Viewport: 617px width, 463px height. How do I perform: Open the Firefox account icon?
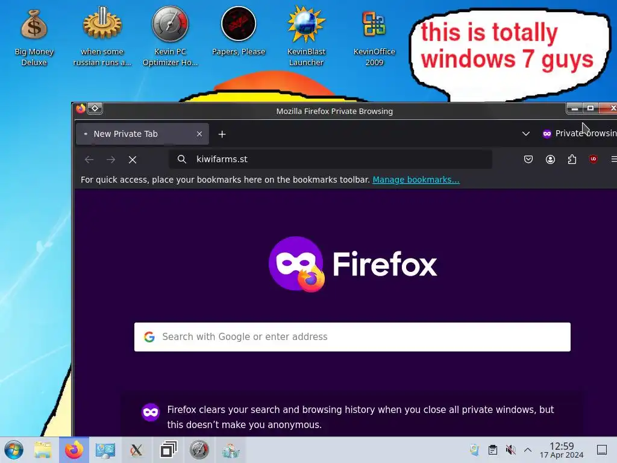pos(550,159)
